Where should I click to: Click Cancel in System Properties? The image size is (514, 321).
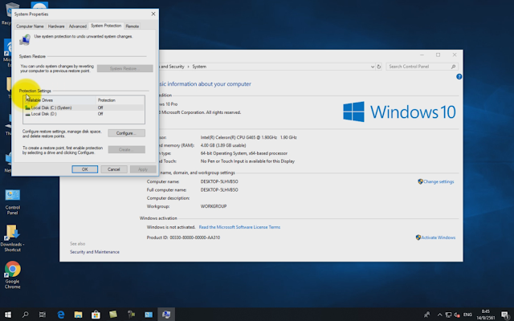113,169
